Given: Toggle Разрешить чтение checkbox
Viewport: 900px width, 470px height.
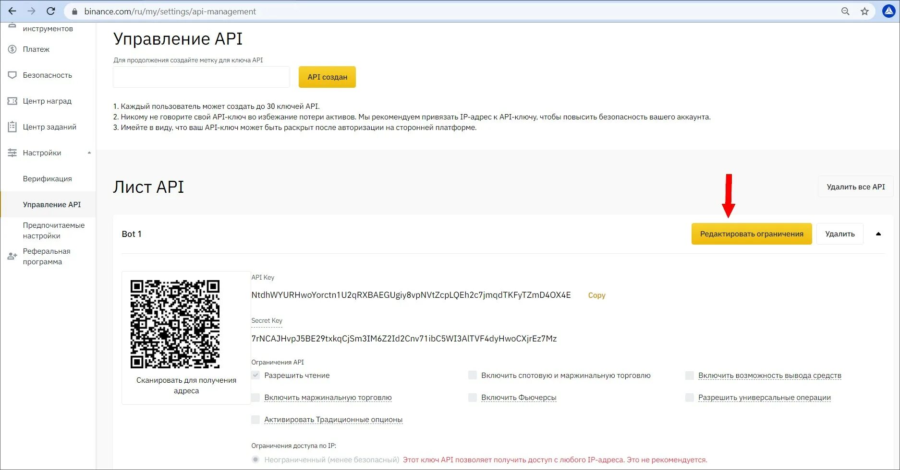Looking at the screenshot, I should point(255,375).
